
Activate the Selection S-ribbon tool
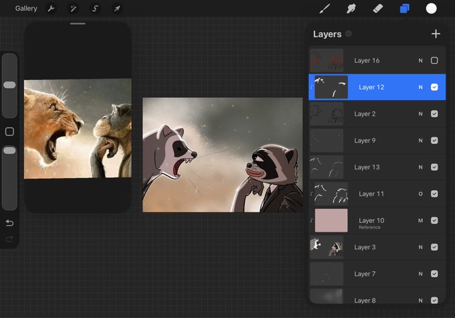point(95,9)
